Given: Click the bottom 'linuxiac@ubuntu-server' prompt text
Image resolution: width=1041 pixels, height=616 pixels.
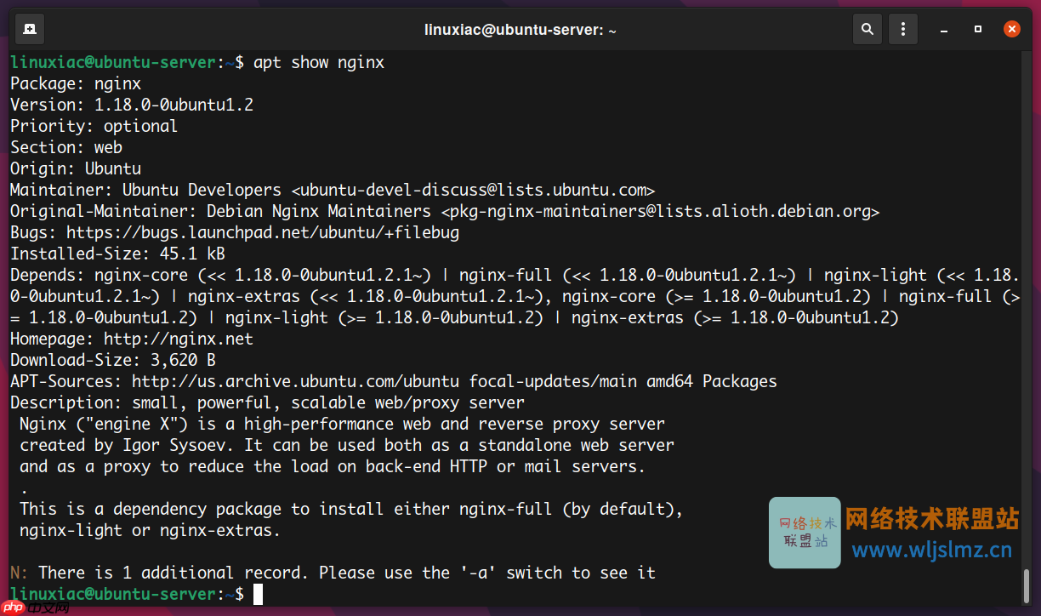Looking at the screenshot, I should [x=113, y=594].
